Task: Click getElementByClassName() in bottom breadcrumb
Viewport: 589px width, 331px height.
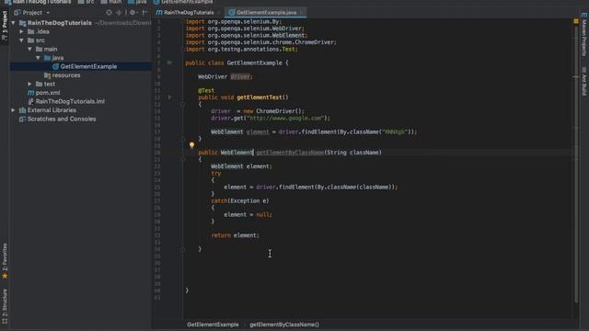Action: point(284,325)
